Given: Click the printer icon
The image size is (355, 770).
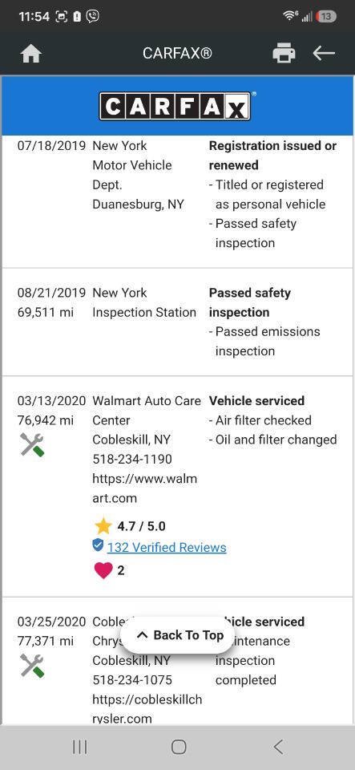Looking at the screenshot, I should [284, 53].
